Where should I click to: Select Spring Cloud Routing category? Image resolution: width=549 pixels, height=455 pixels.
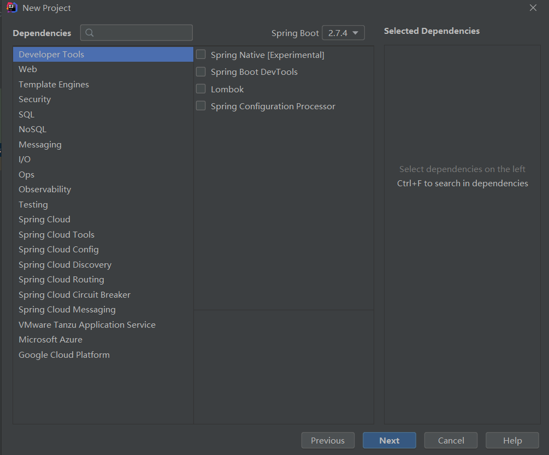coord(103,280)
